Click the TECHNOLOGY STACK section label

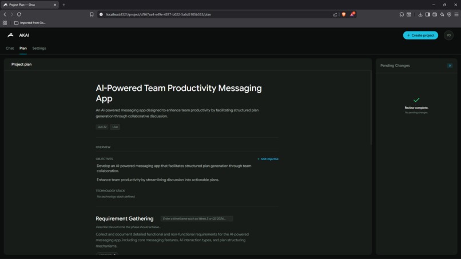(110, 191)
